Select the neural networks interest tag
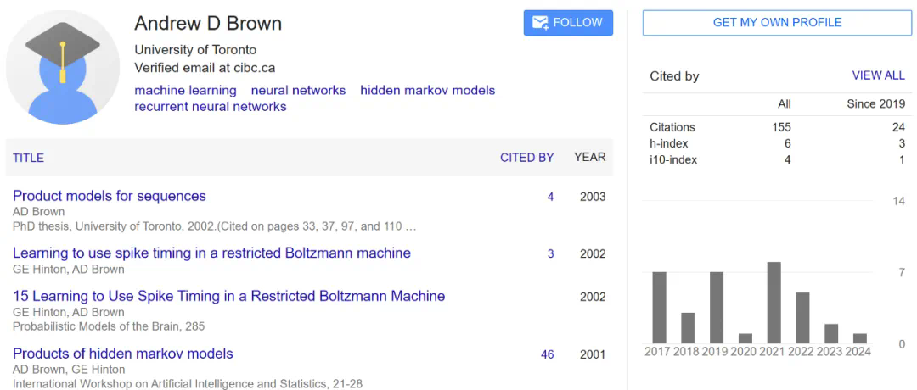Screen dimensions: 917x390 [x=298, y=90]
